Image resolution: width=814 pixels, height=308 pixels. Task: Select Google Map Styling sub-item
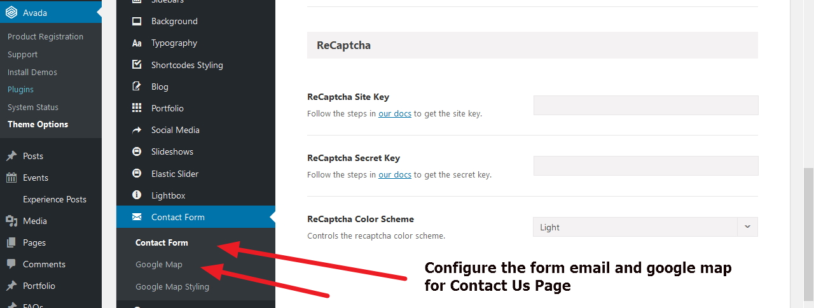[x=172, y=286]
